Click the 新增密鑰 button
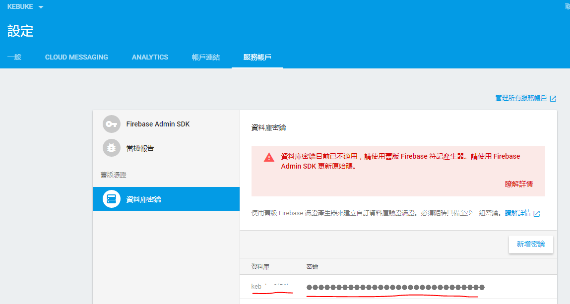The image size is (570, 304). (531, 244)
